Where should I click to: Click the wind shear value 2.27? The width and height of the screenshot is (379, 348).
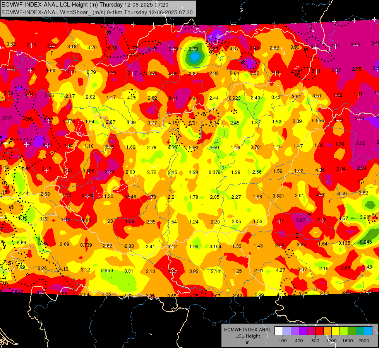pos(236,197)
